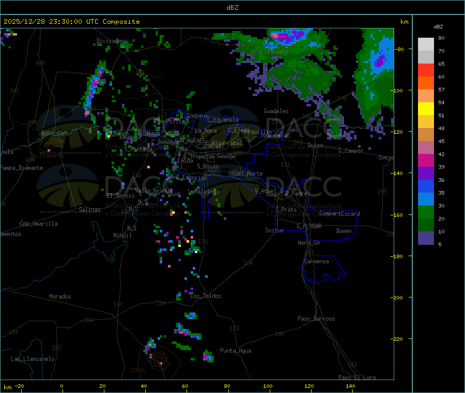Click the Cda_Amarilla label
Viewport: 465px width, 393px height.
click(x=39, y=224)
